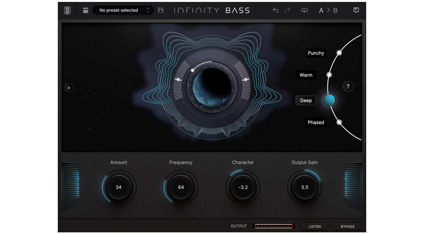
Task: Click the INFINITY BASS title
Action: (212, 10)
